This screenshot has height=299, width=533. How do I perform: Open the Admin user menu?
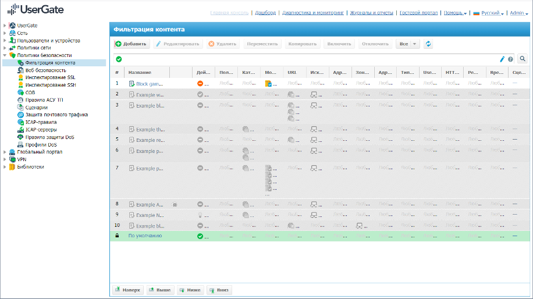518,13
